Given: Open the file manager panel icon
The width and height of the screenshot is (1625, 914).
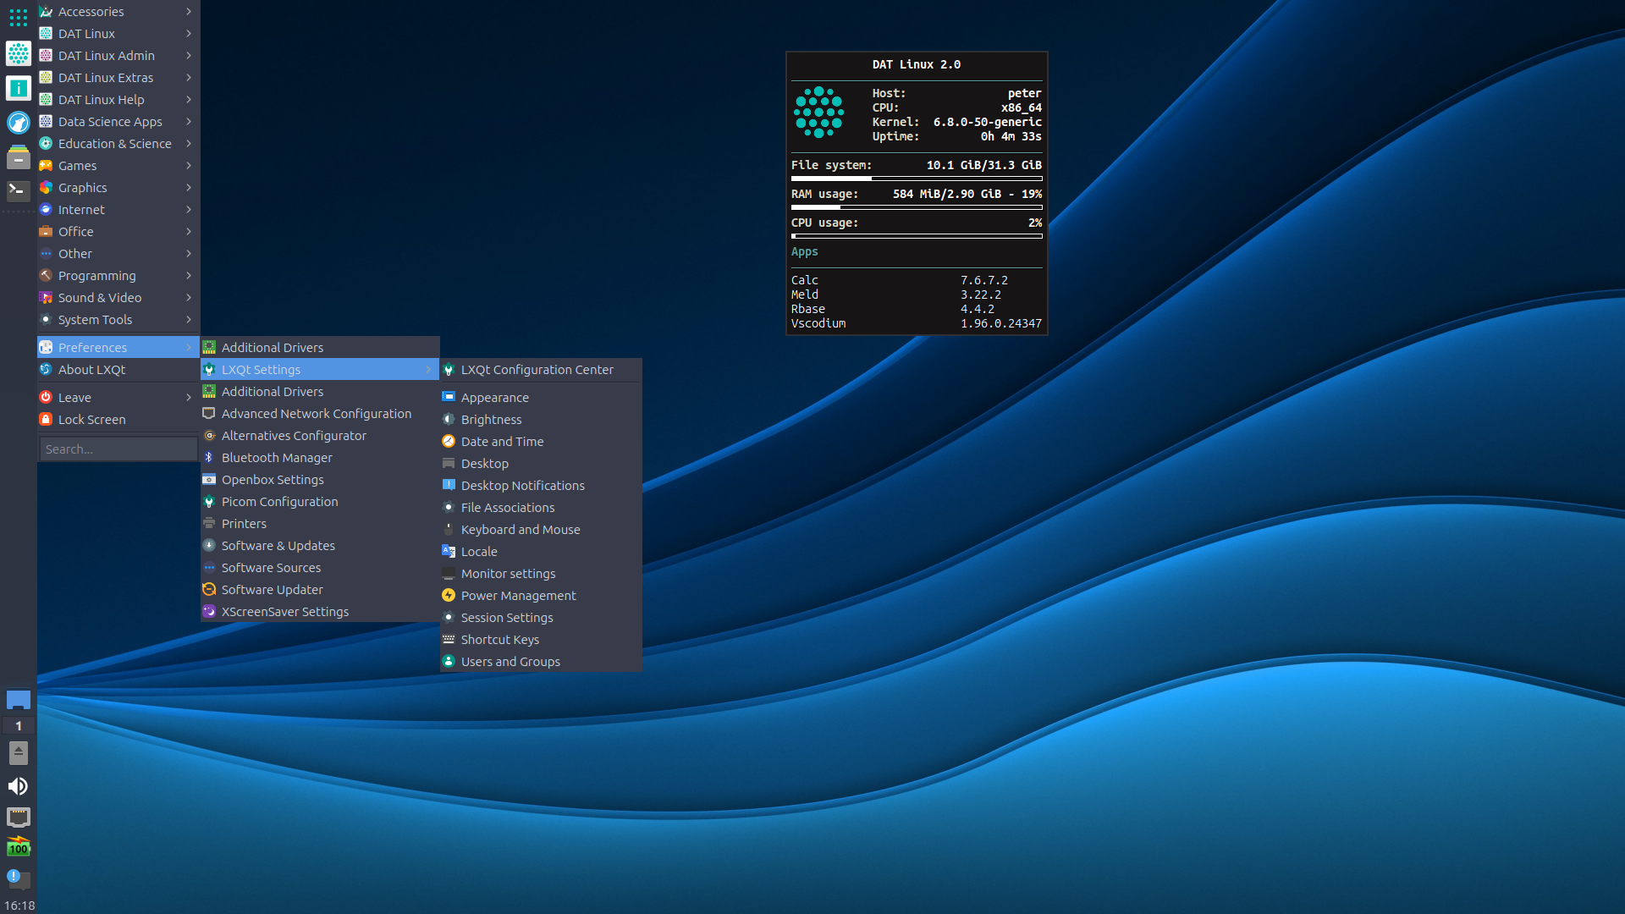Looking at the screenshot, I should coord(18,157).
